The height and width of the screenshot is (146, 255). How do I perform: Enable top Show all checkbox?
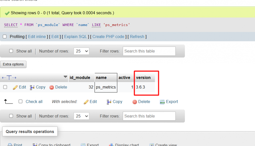tap(11, 51)
